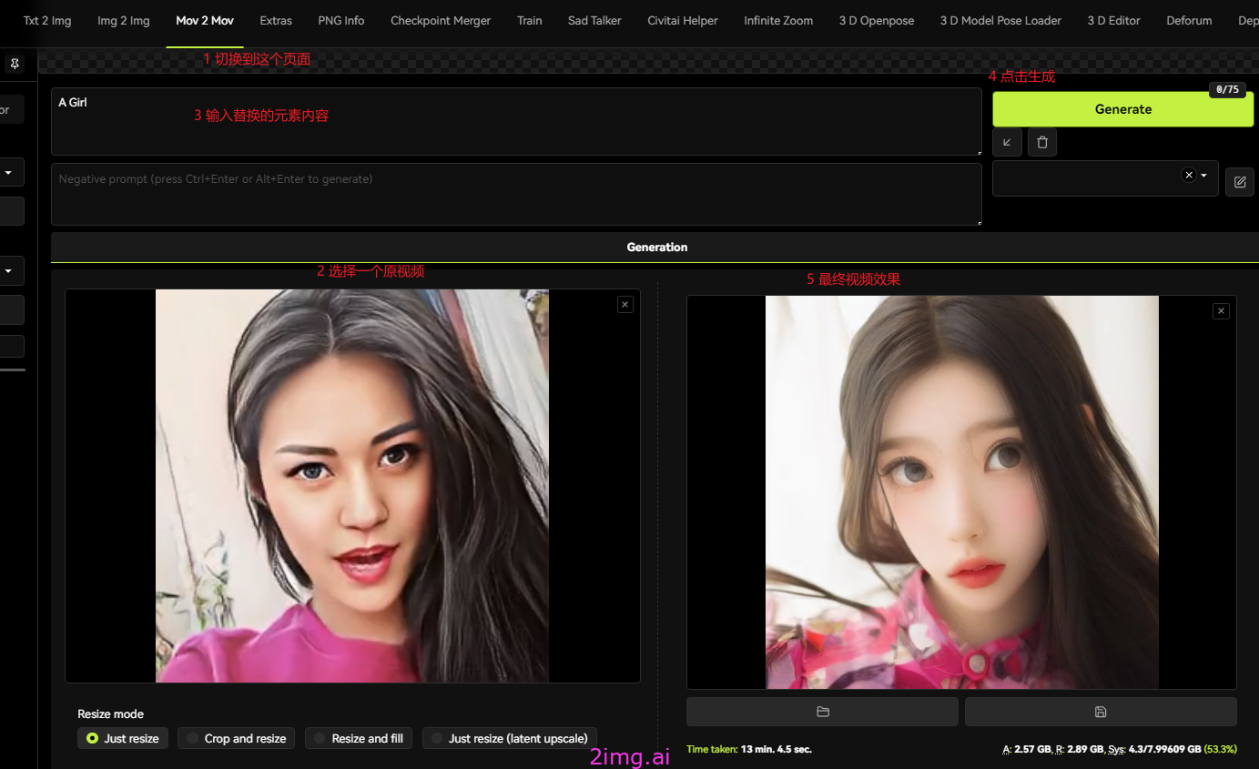This screenshot has width=1259, height=769.
Task: Select Resize and fill radio option
Action: [359, 738]
